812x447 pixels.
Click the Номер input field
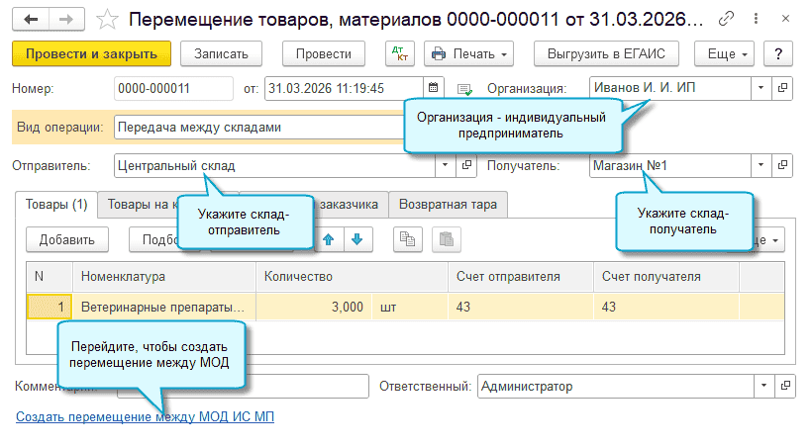173,88
